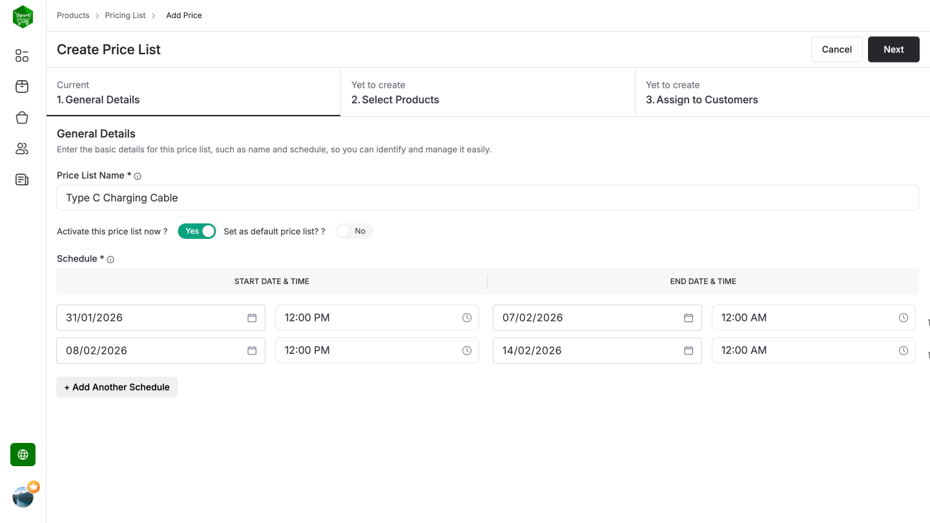Disable the activate price list toggle

(x=197, y=231)
